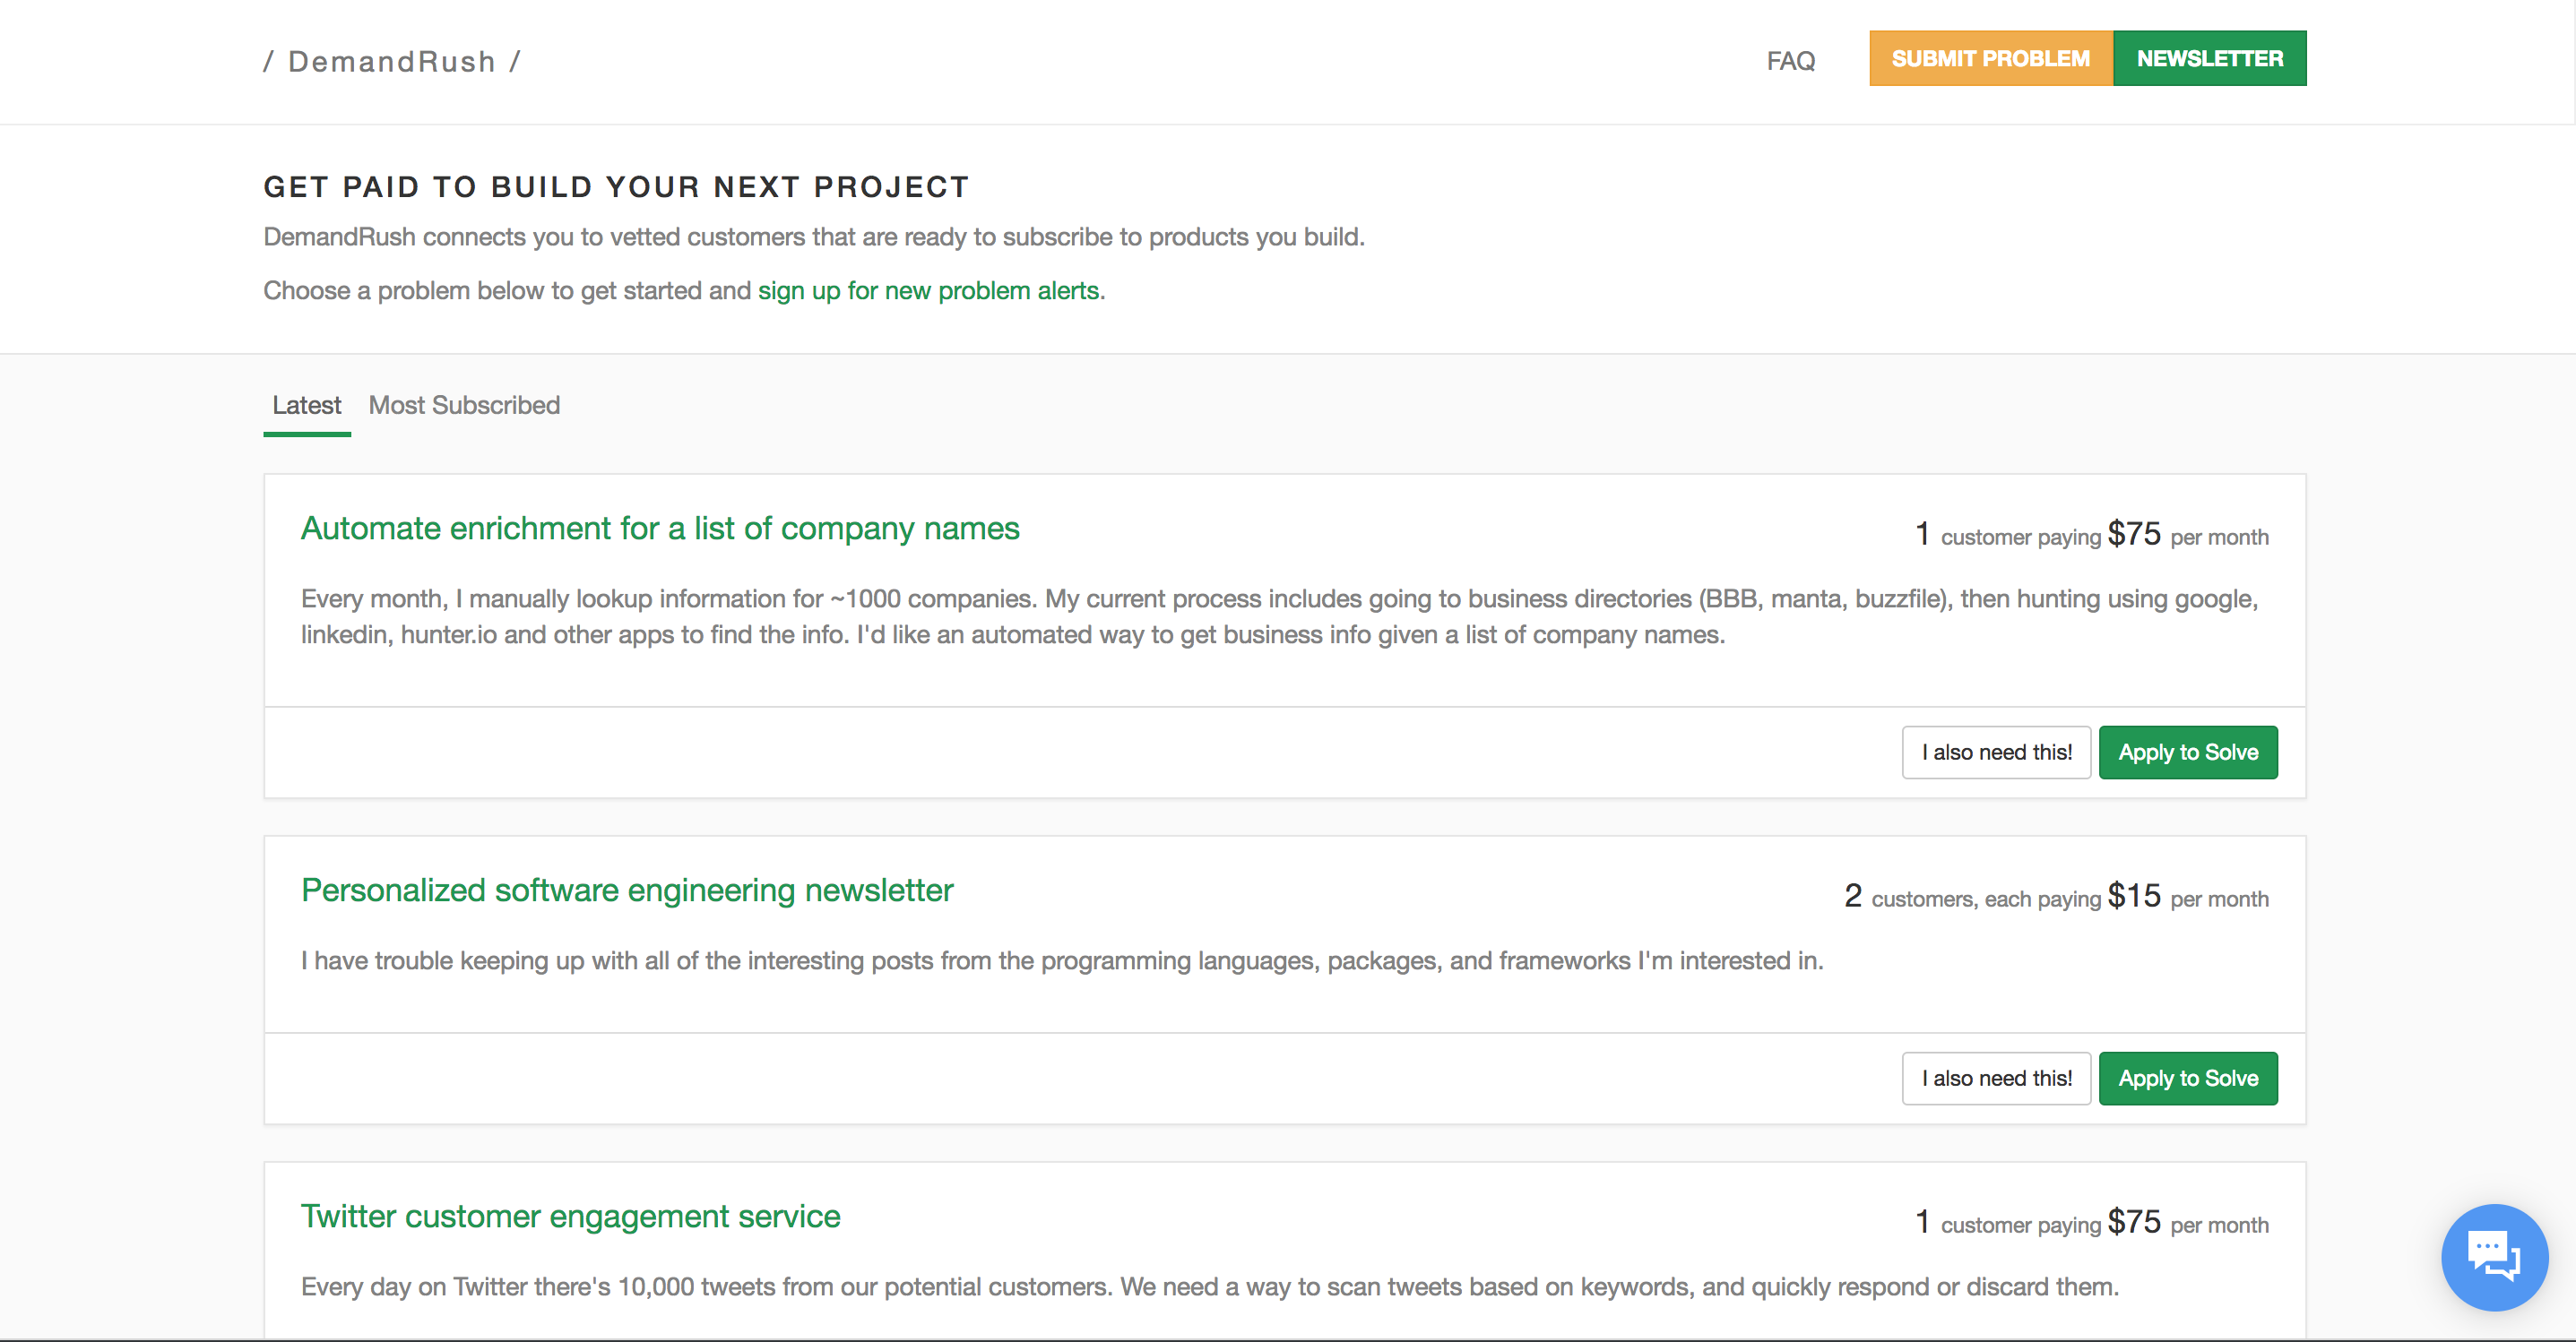Click the Get Paid To Build heading
Viewport: 2576px width, 1342px height.
click(616, 187)
